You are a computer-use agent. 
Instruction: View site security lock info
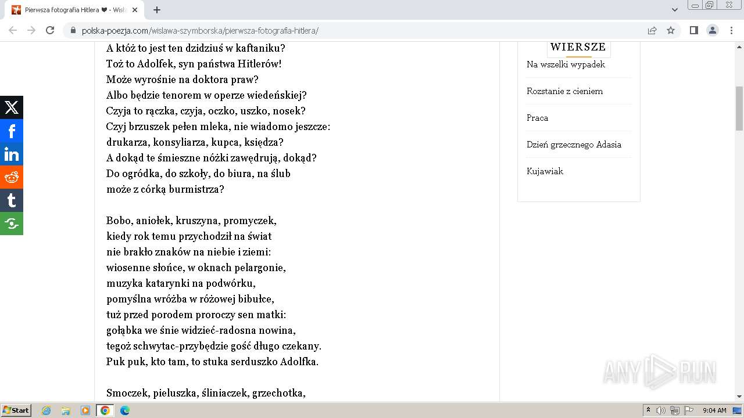73,30
